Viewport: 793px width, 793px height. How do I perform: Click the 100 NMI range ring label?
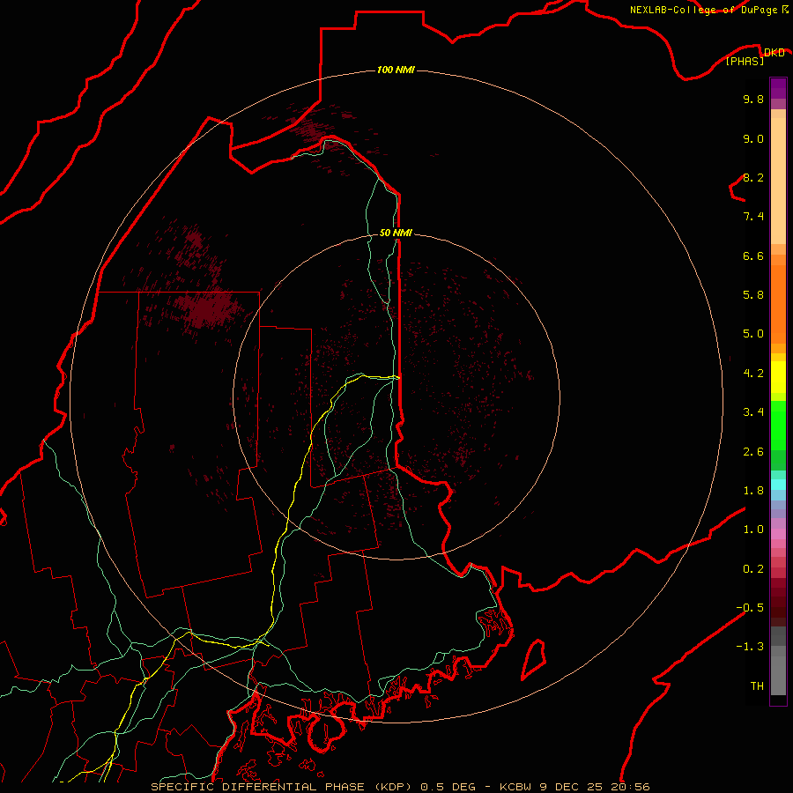click(396, 70)
